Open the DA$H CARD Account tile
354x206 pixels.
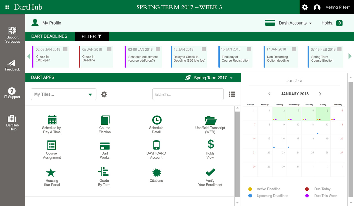156,145
